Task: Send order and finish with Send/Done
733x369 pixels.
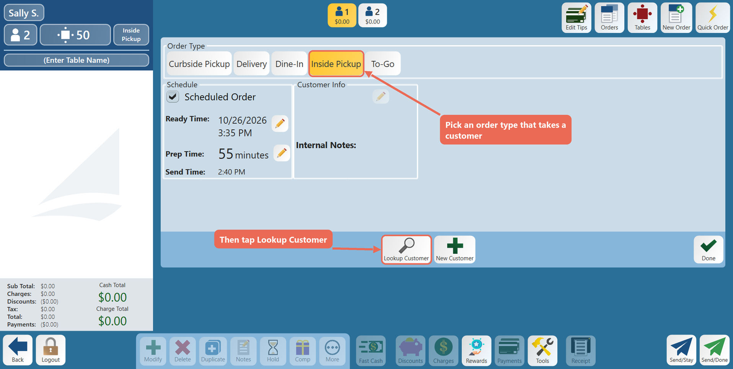Action: (714, 350)
